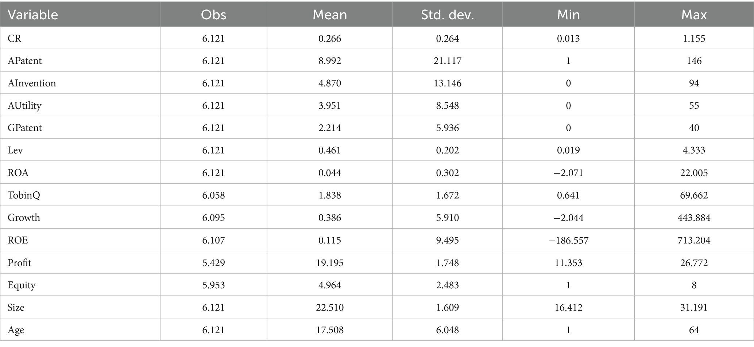Click the Size max value 31.191
This screenshot has width=754, height=347.
point(694,308)
